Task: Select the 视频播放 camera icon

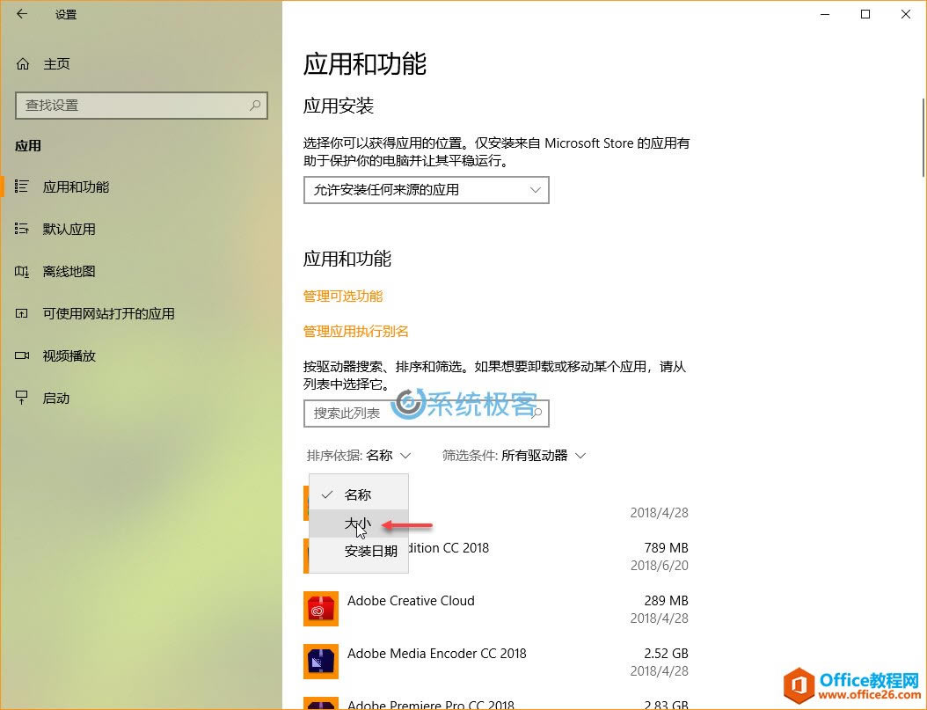Action: click(22, 356)
